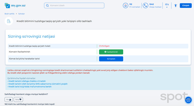Click the page title about kredit bitimini
194x106 pixels.
point(54,21)
